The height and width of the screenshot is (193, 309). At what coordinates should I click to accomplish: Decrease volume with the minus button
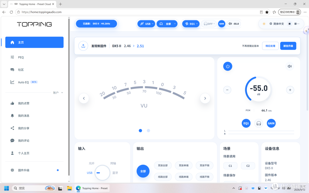[227, 90]
